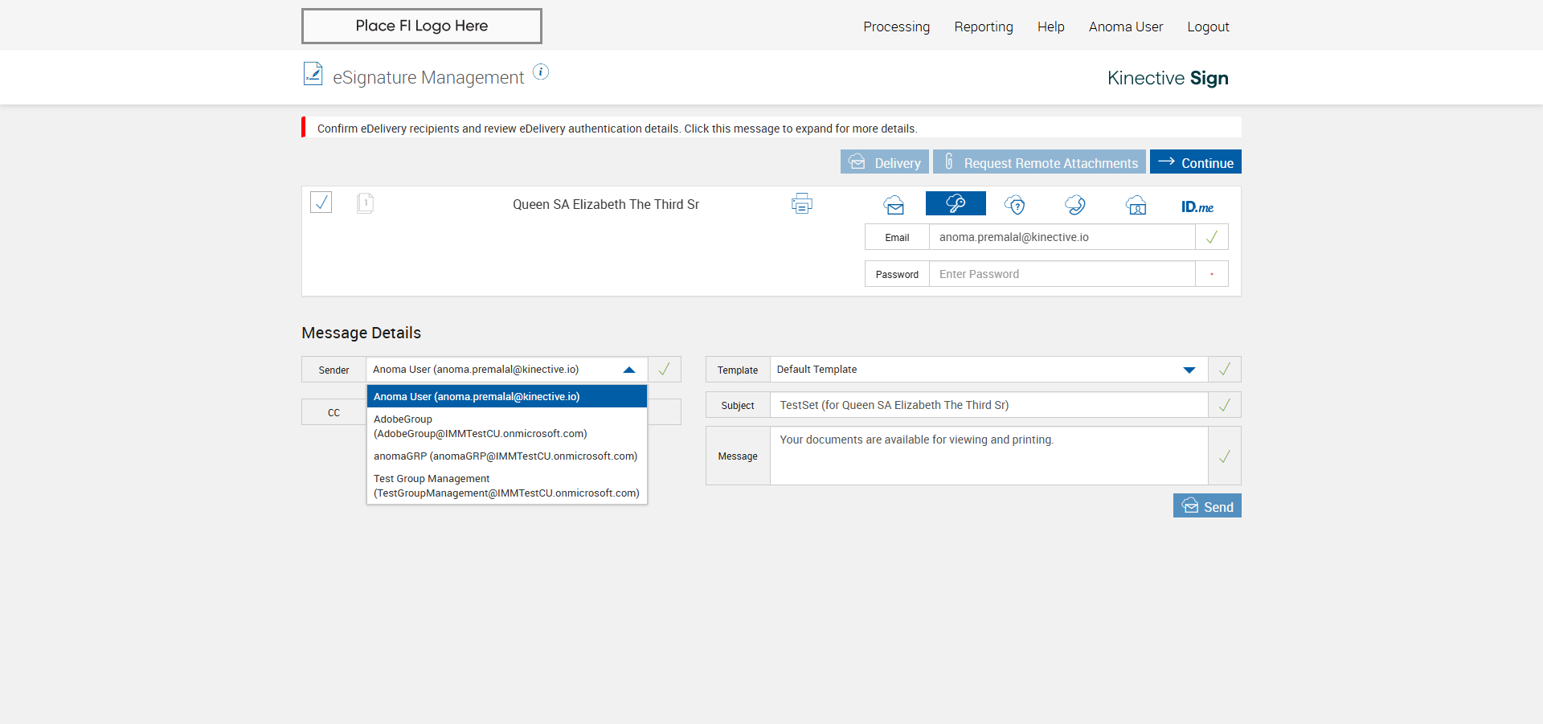Click the Send button
Image resolution: width=1543 pixels, height=724 pixels.
coord(1207,506)
